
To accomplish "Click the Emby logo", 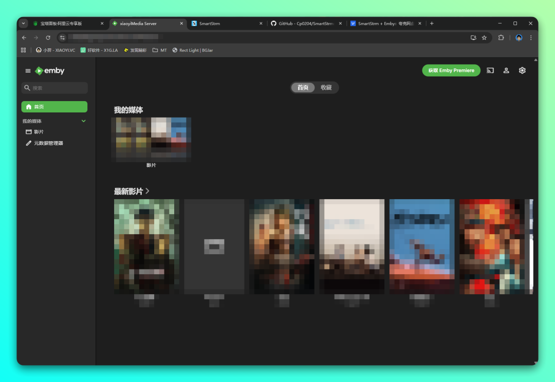I will tap(50, 71).
